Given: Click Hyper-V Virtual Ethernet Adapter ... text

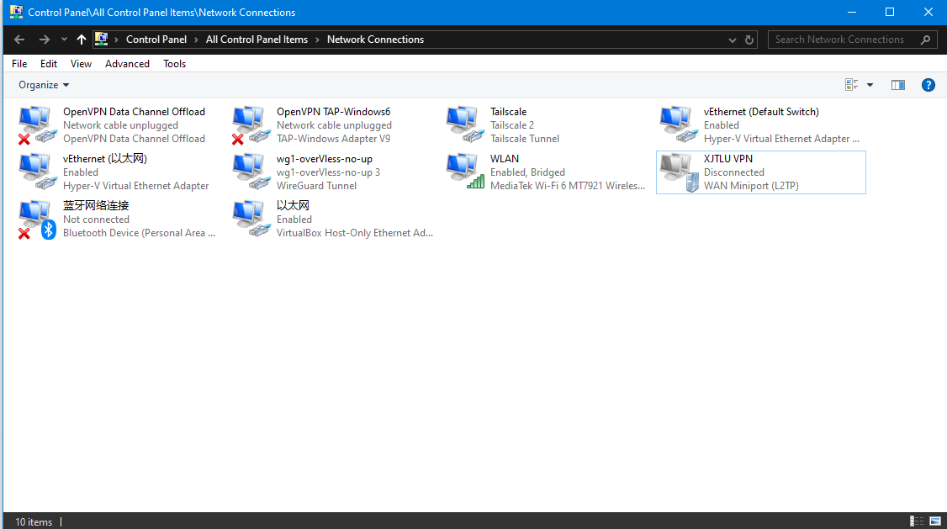Looking at the screenshot, I should click(x=781, y=138).
